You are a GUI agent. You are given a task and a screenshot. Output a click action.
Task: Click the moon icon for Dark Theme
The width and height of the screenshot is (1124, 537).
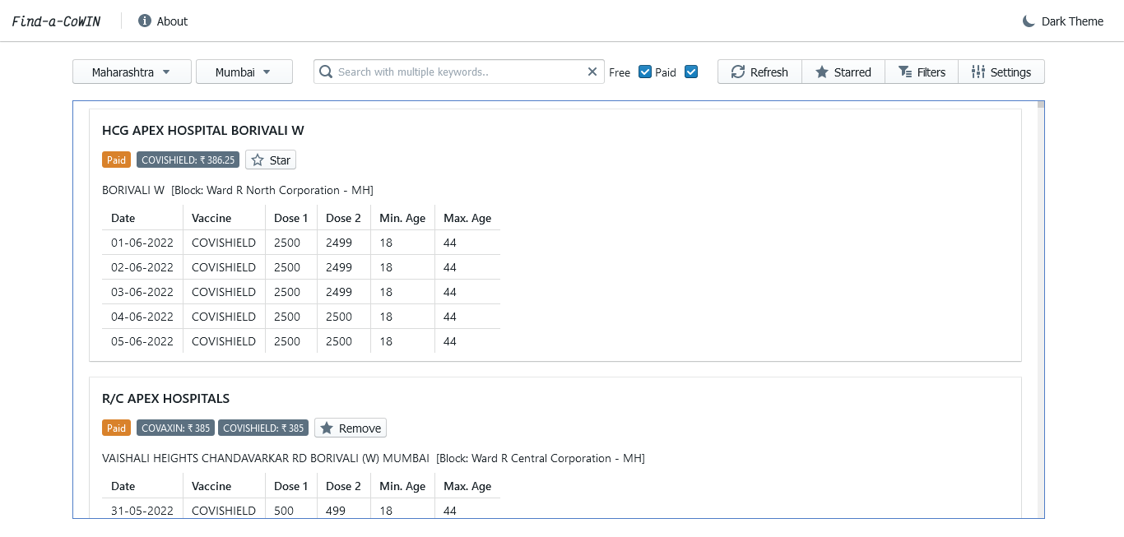pyautogui.click(x=1029, y=21)
